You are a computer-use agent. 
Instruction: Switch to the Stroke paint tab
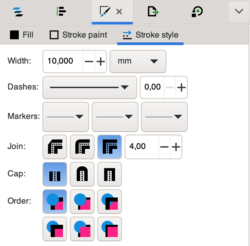(x=78, y=35)
